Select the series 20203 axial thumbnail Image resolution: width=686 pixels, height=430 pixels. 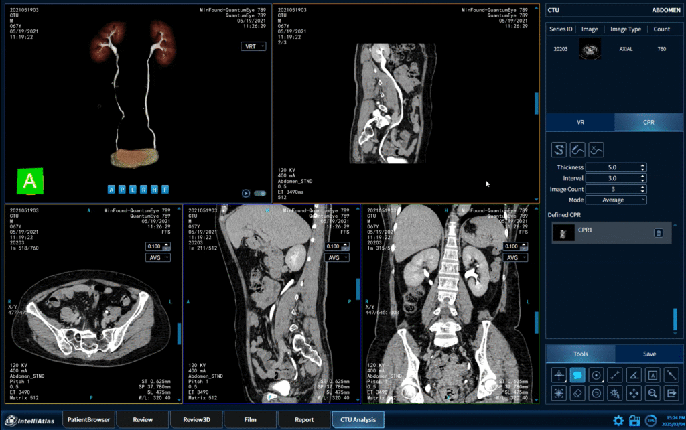coord(590,48)
